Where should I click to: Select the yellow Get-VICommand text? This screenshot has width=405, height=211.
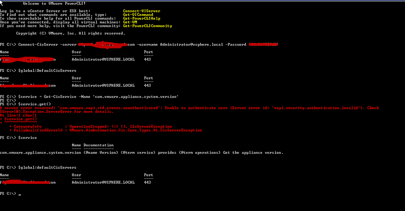point(138,15)
